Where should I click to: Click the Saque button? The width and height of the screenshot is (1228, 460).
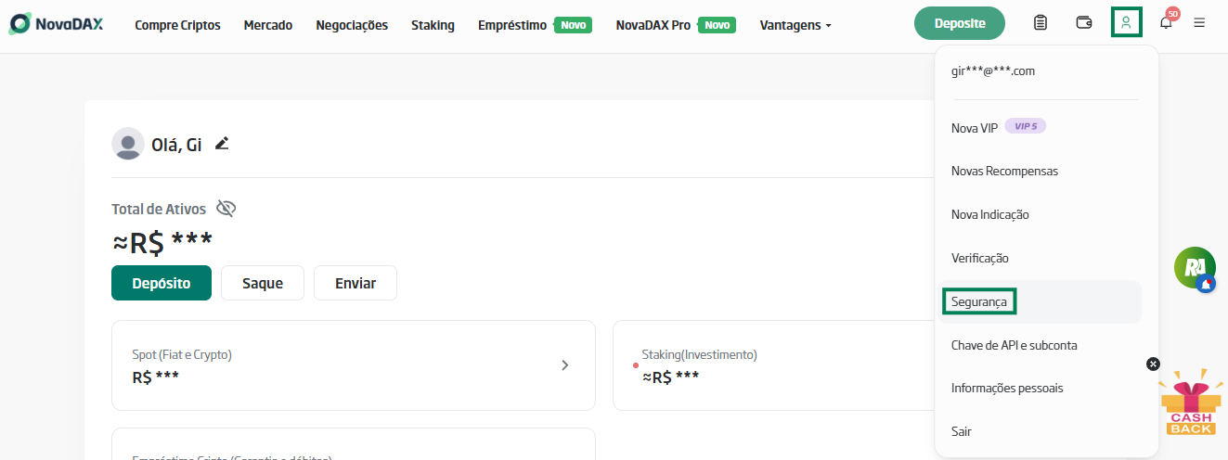point(262,284)
